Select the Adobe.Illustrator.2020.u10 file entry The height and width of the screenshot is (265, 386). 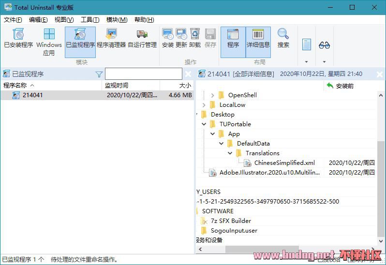pos(269,173)
